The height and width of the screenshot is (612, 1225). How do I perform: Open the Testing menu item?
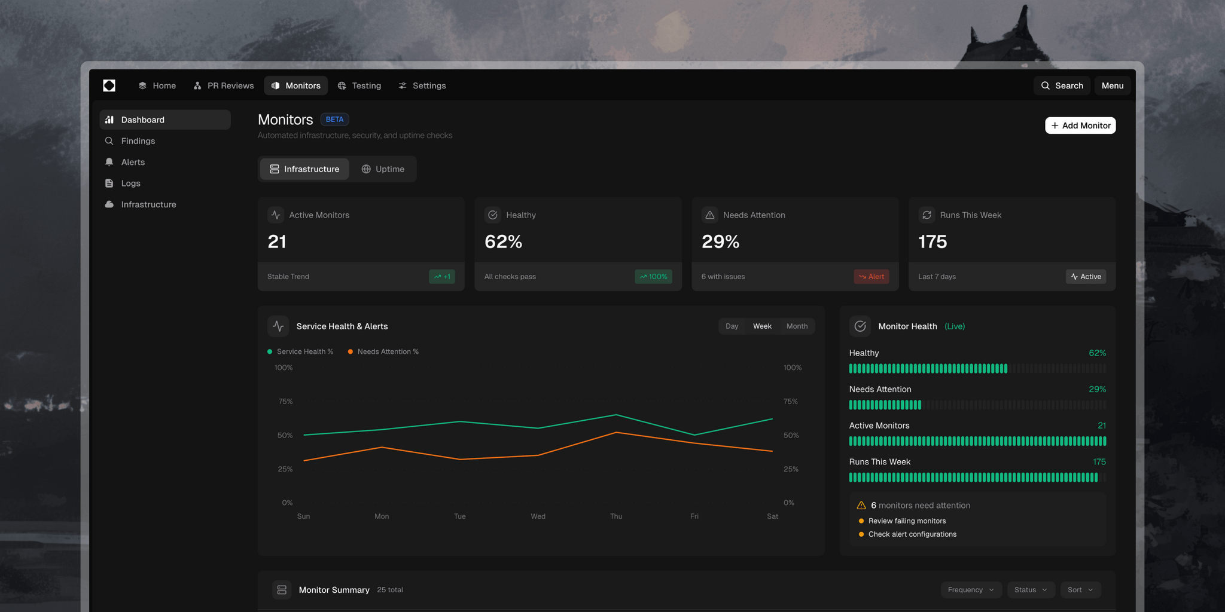[359, 85]
